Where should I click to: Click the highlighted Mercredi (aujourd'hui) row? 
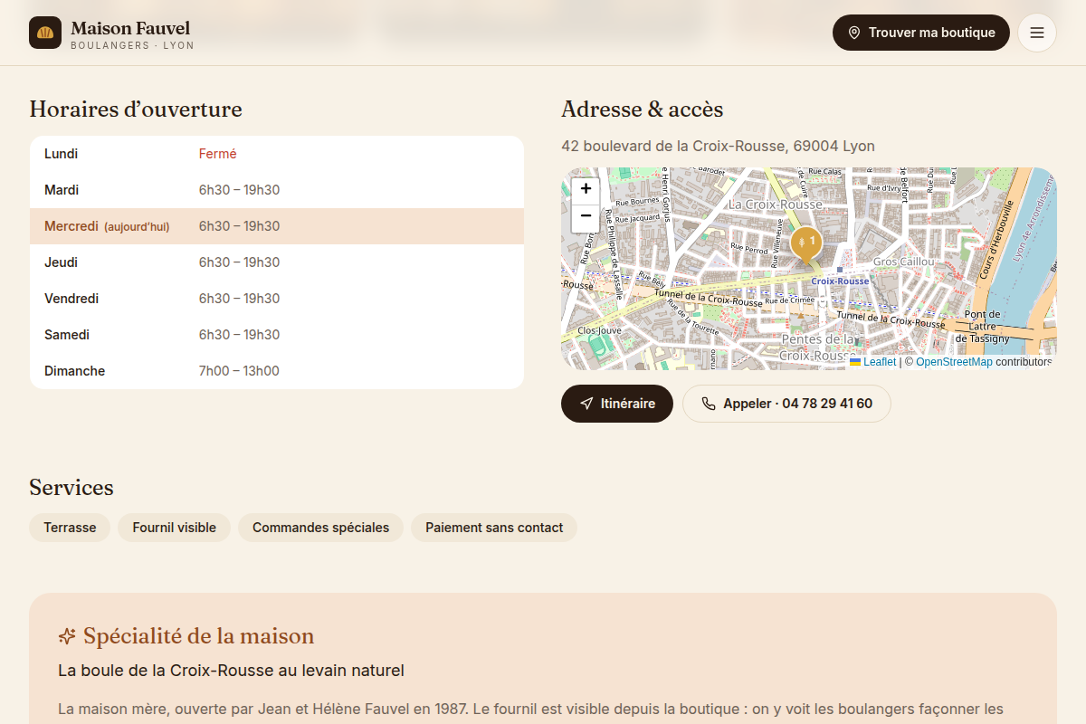pos(277,226)
